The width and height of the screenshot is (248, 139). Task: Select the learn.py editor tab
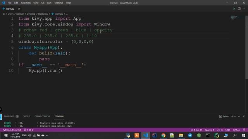[10, 9]
